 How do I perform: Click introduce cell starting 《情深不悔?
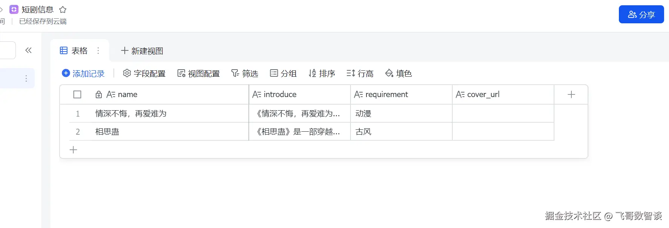300,113
